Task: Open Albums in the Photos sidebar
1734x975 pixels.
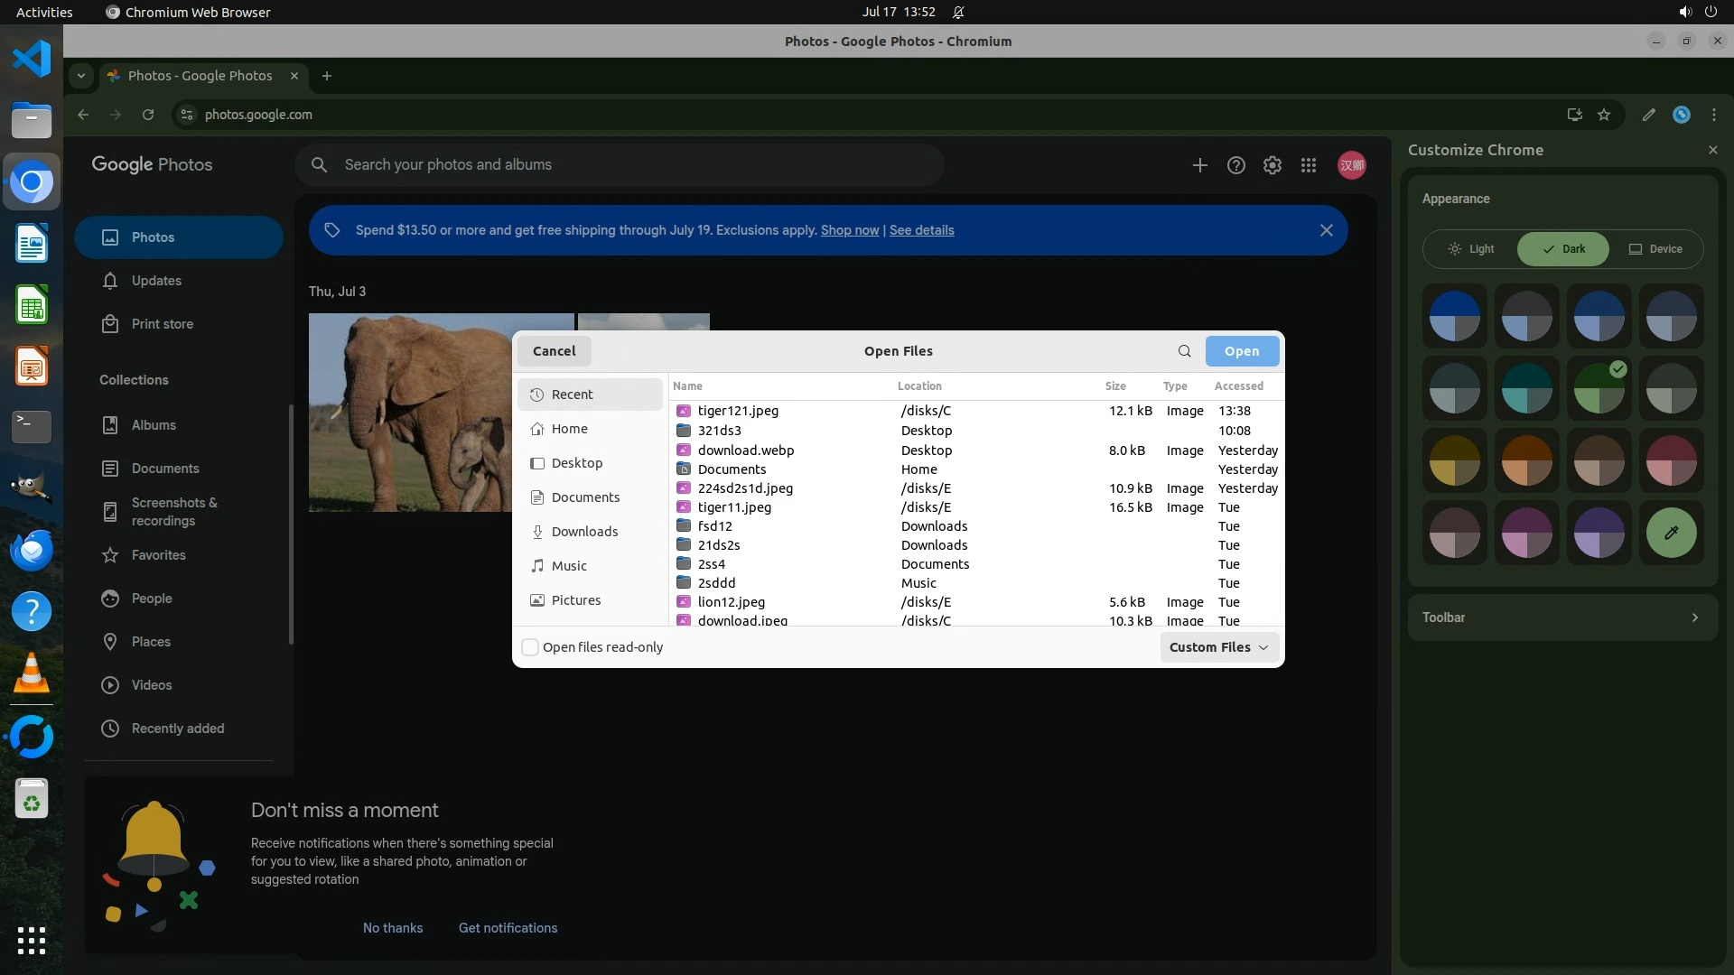Action: (154, 425)
